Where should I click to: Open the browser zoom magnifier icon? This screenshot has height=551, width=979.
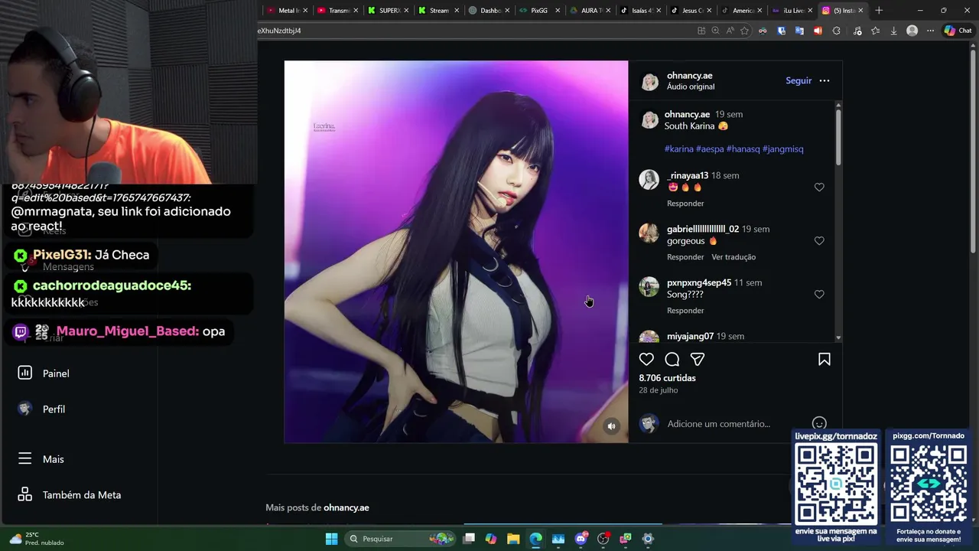point(715,31)
